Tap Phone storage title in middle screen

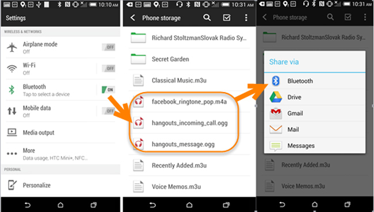[161, 18]
